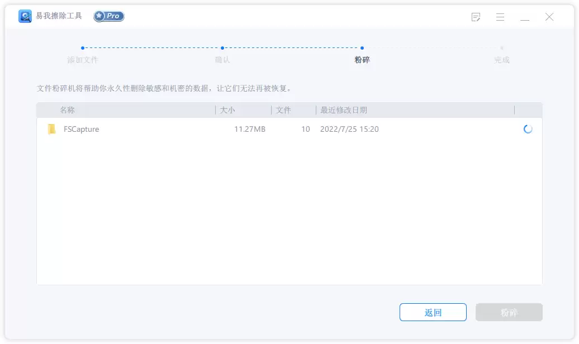Select the 完成 step label

(x=502, y=60)
